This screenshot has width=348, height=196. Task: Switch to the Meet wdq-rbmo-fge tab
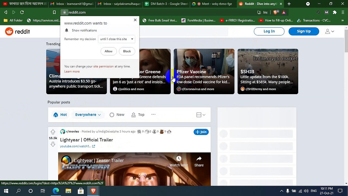[213, 4]
